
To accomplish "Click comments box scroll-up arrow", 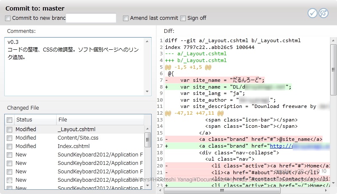I will click(147, 41).
